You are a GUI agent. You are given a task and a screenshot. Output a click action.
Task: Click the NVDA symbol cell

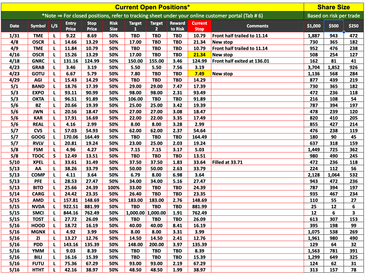(x=38, y=207)
